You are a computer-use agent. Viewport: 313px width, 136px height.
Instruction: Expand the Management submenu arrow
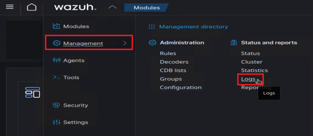click(125, 43)
